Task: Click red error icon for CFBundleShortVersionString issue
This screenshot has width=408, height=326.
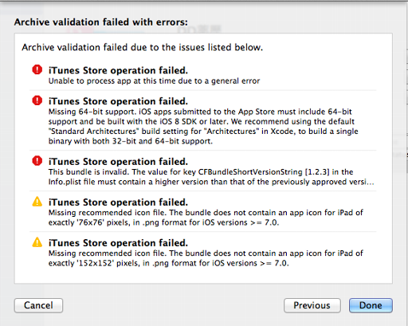Action: click(37, 161)
